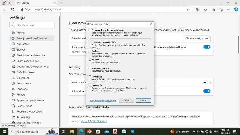Check the Form data checkbox

[90, 77]
